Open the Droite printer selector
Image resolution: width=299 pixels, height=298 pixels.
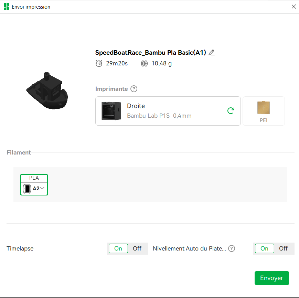pos(168,111)
